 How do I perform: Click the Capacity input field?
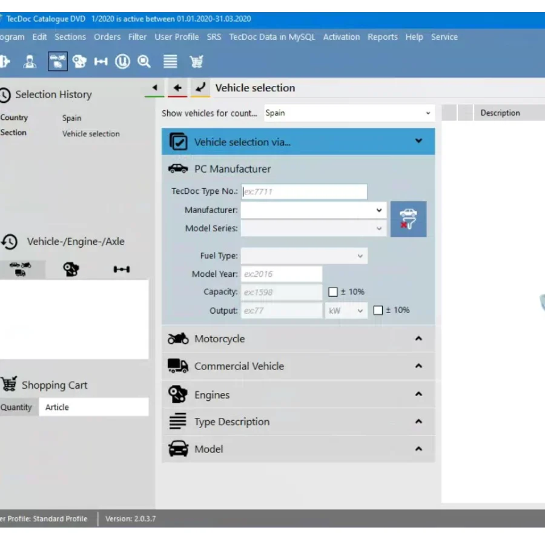coord(282,292)
